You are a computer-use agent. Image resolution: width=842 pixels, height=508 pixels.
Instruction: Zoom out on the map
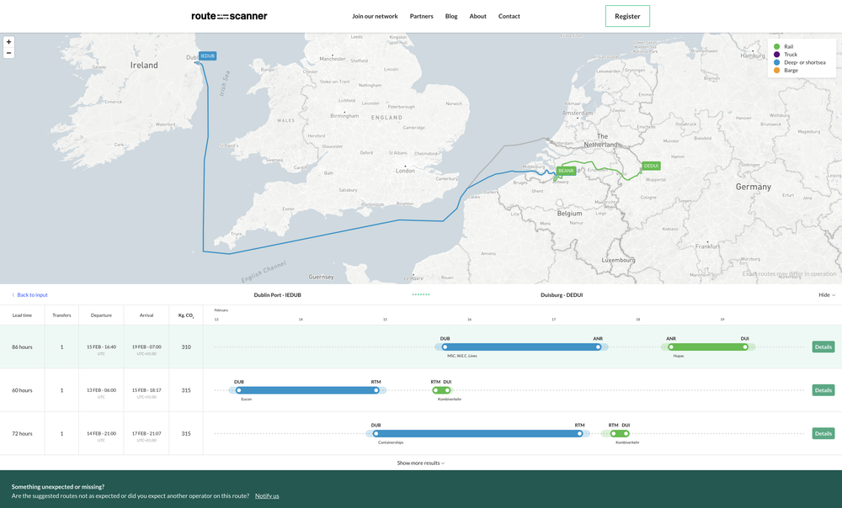[8, 52]
